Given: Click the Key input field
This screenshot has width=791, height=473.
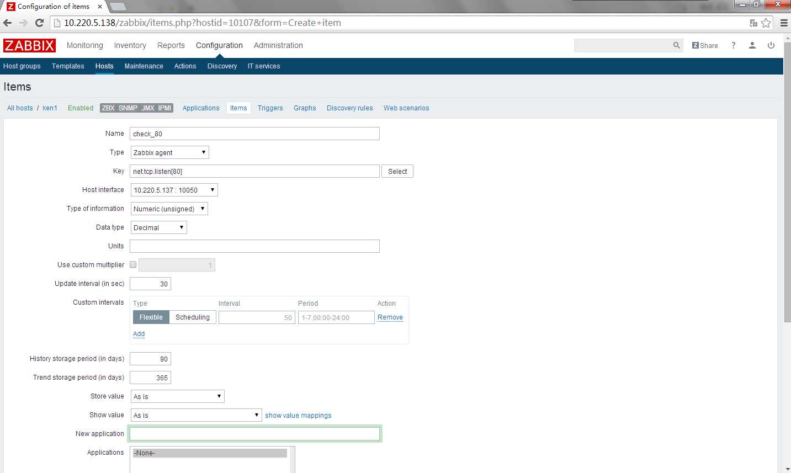Looking at the screenshot, I should 254,171.
